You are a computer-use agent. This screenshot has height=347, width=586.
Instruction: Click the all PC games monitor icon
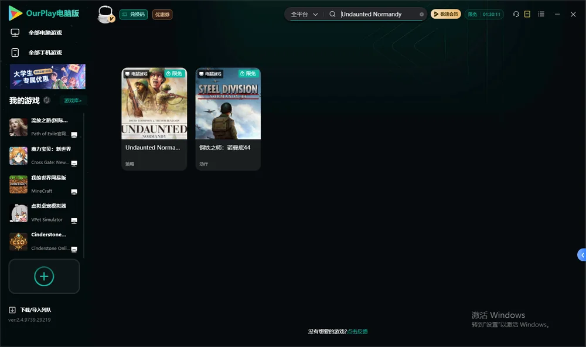pos(15,33)
